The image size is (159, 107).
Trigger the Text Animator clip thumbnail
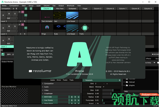tap(47, 15)
